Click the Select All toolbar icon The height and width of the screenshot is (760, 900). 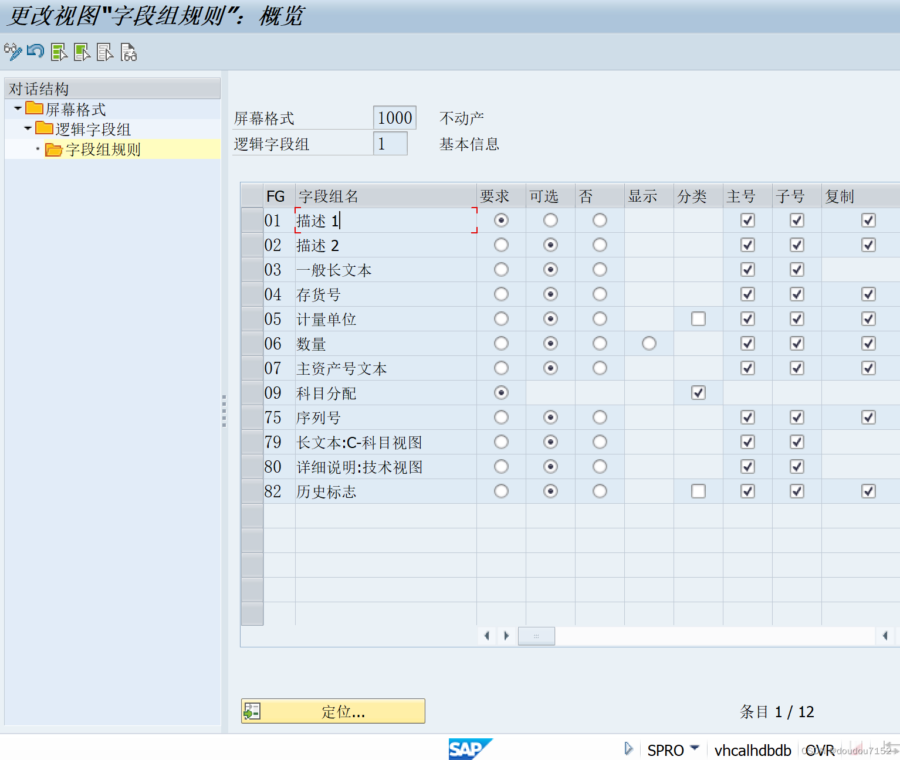point(58,52)
